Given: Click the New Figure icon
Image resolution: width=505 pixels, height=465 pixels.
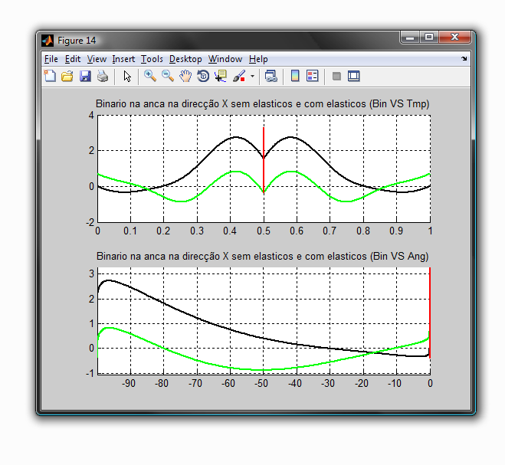Looking at the screenshot, I should point(50,76).
